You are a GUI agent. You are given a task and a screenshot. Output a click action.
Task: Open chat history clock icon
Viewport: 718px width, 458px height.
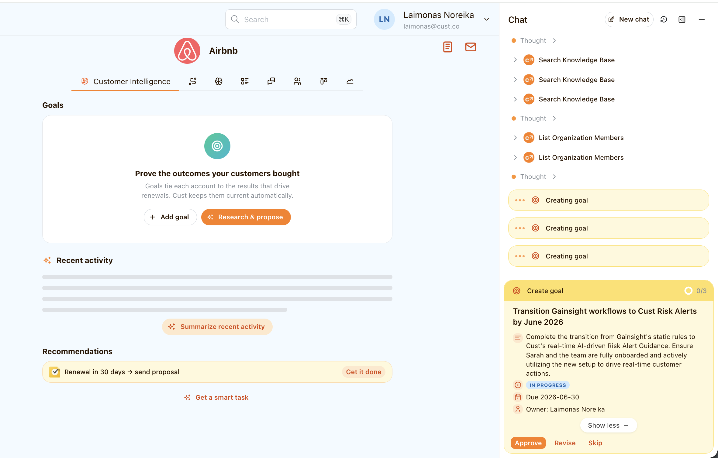tap(664, 19)
